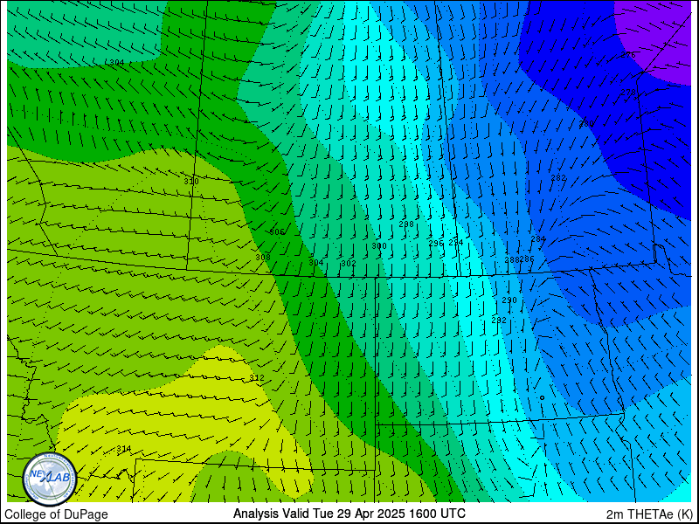The image size is (699, 524).
Task: Click the 2m THETAe (K) label
Action: 649,514
